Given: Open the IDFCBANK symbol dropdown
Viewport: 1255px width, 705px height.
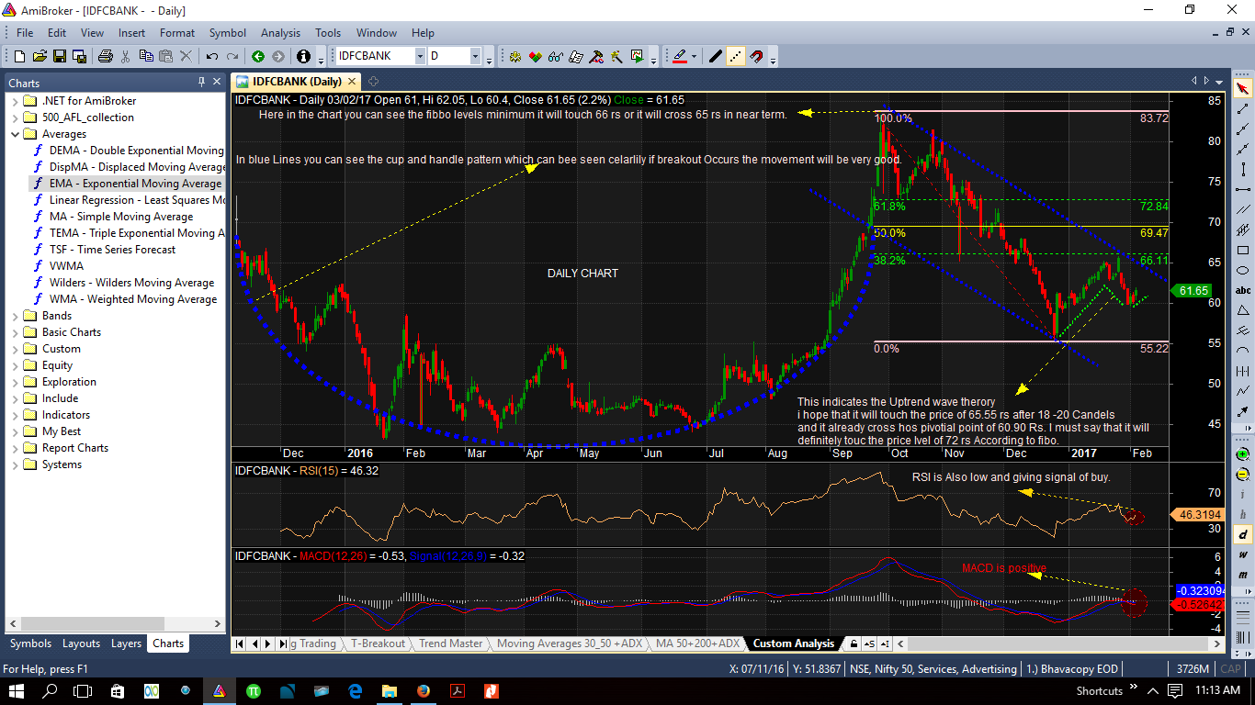Looking at the screenshot, I should [x=420, y=56].
